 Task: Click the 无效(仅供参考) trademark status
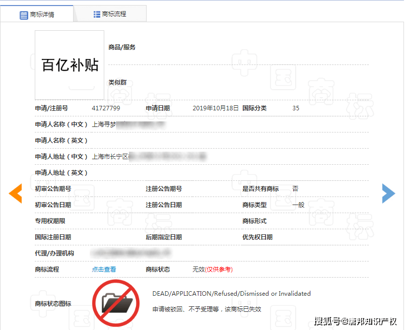(x=213, y=270)
